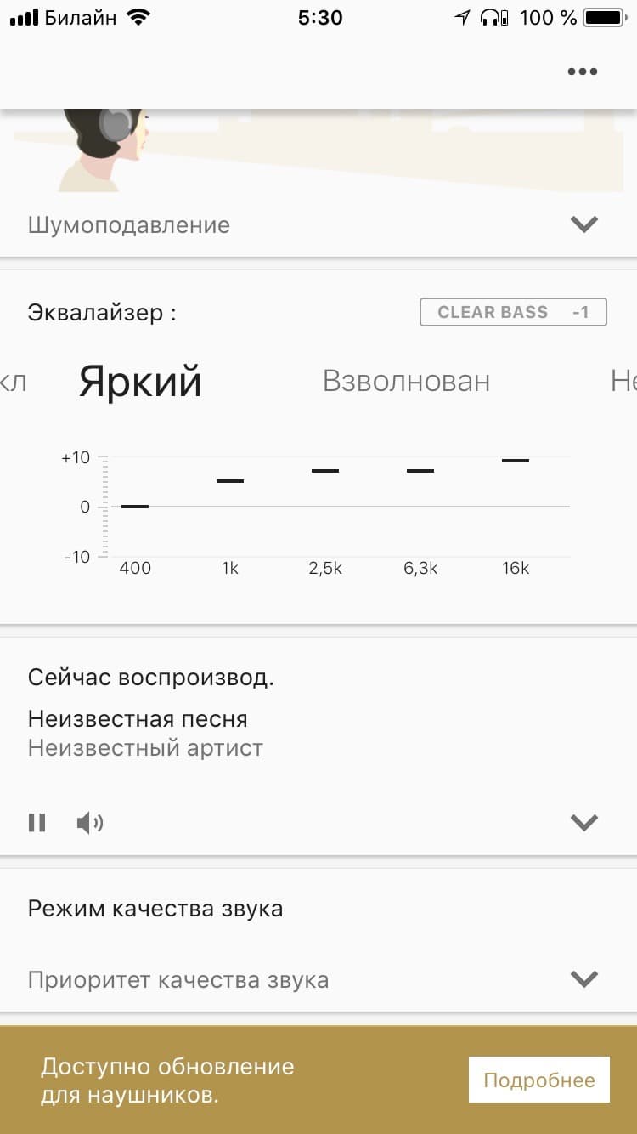Open the Приоритет качества звука dropdown

pyautogui.click(x=584, y=979)
